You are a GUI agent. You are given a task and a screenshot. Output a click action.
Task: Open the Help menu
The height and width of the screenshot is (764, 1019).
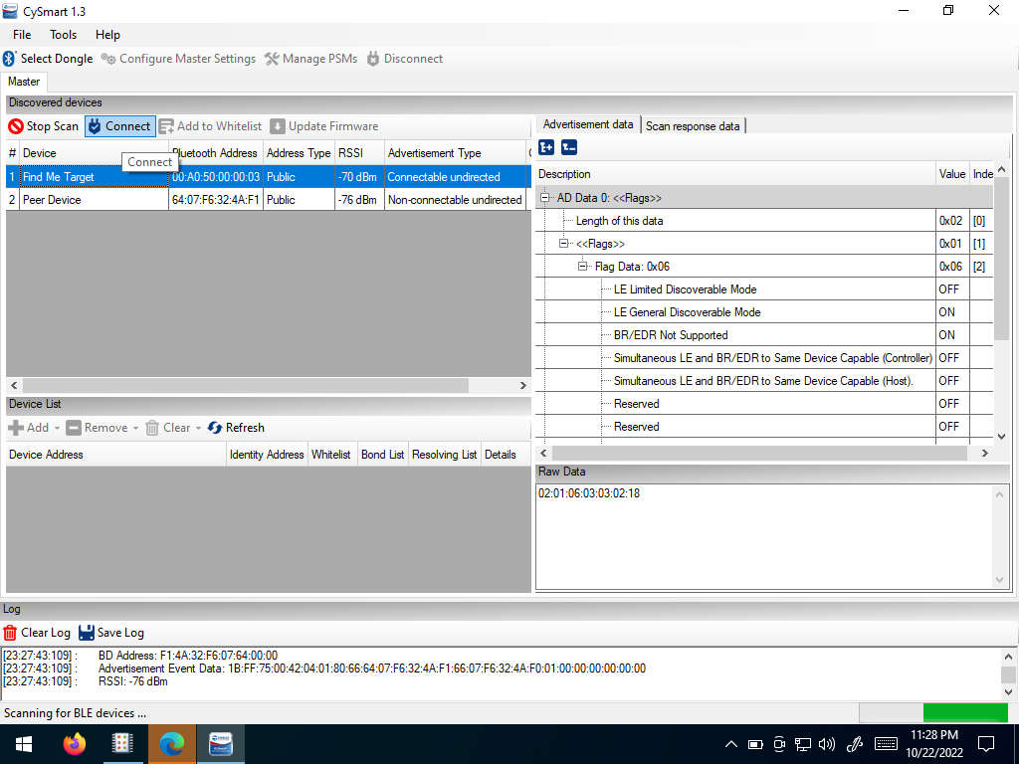[107, 35]
